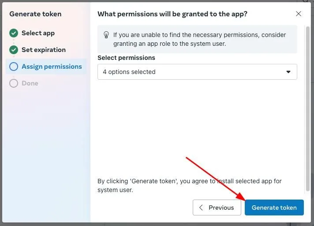Click the black caret of permissions dropdown
Screen dimensions: 314x226
click(288, 72)
